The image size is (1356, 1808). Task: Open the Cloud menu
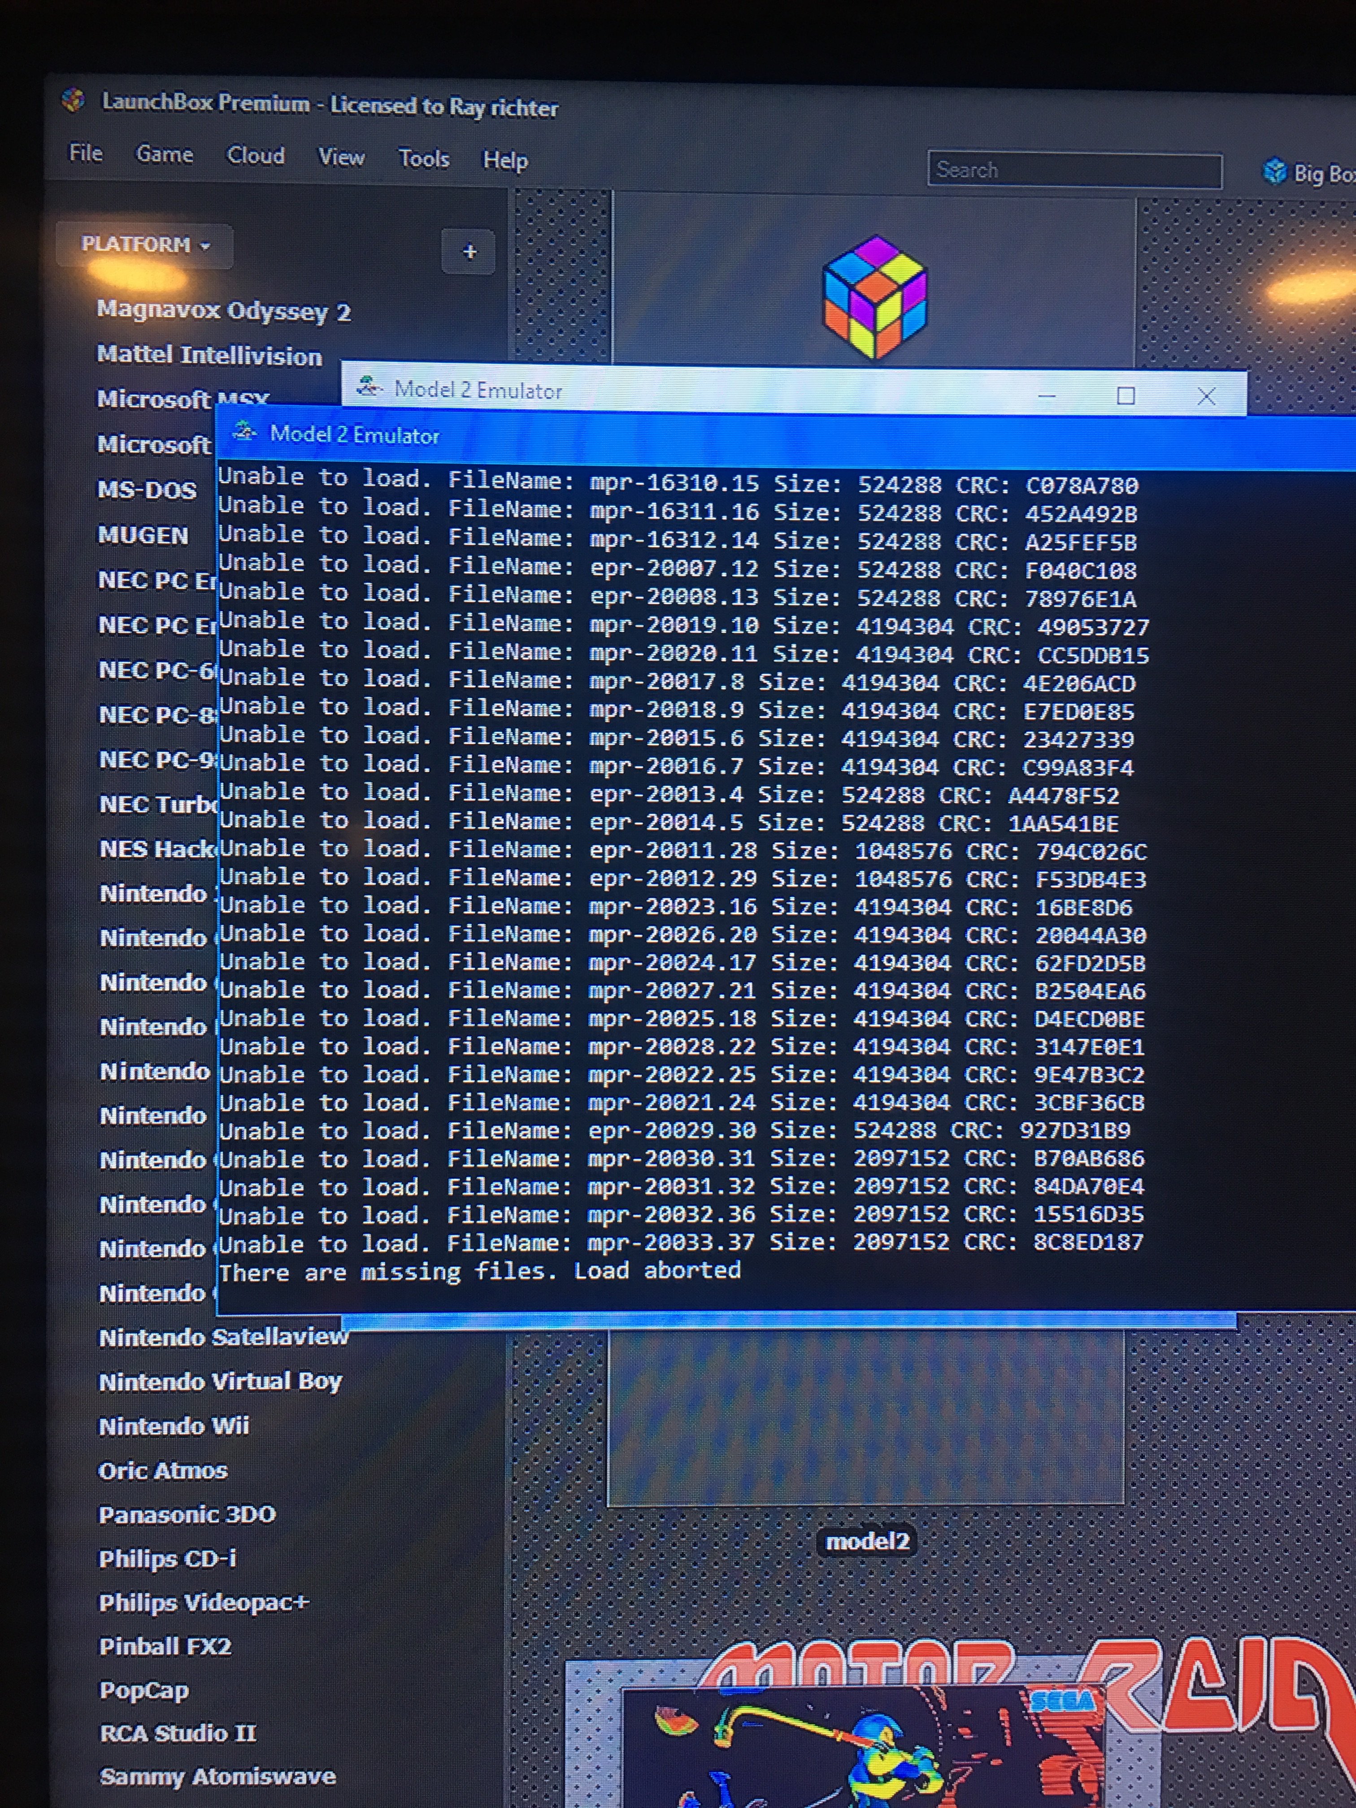click(255, 155)
